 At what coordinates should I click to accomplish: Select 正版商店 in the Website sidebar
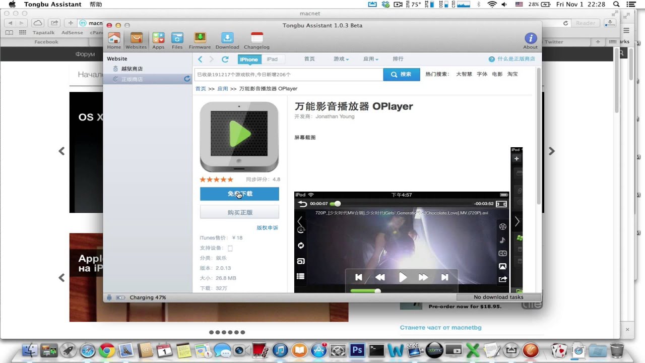pyautogui.click(x=132, y=79)
